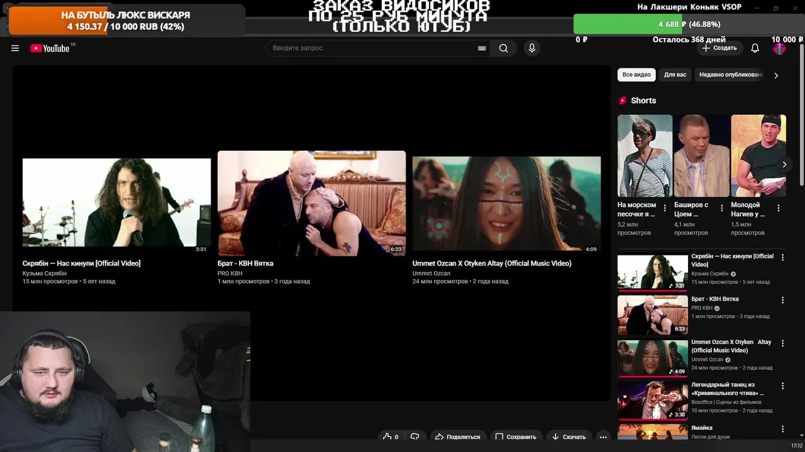Show next Shorts with arrow button
Viewport: 805px width, 452px height.
[x=784, y=164]
